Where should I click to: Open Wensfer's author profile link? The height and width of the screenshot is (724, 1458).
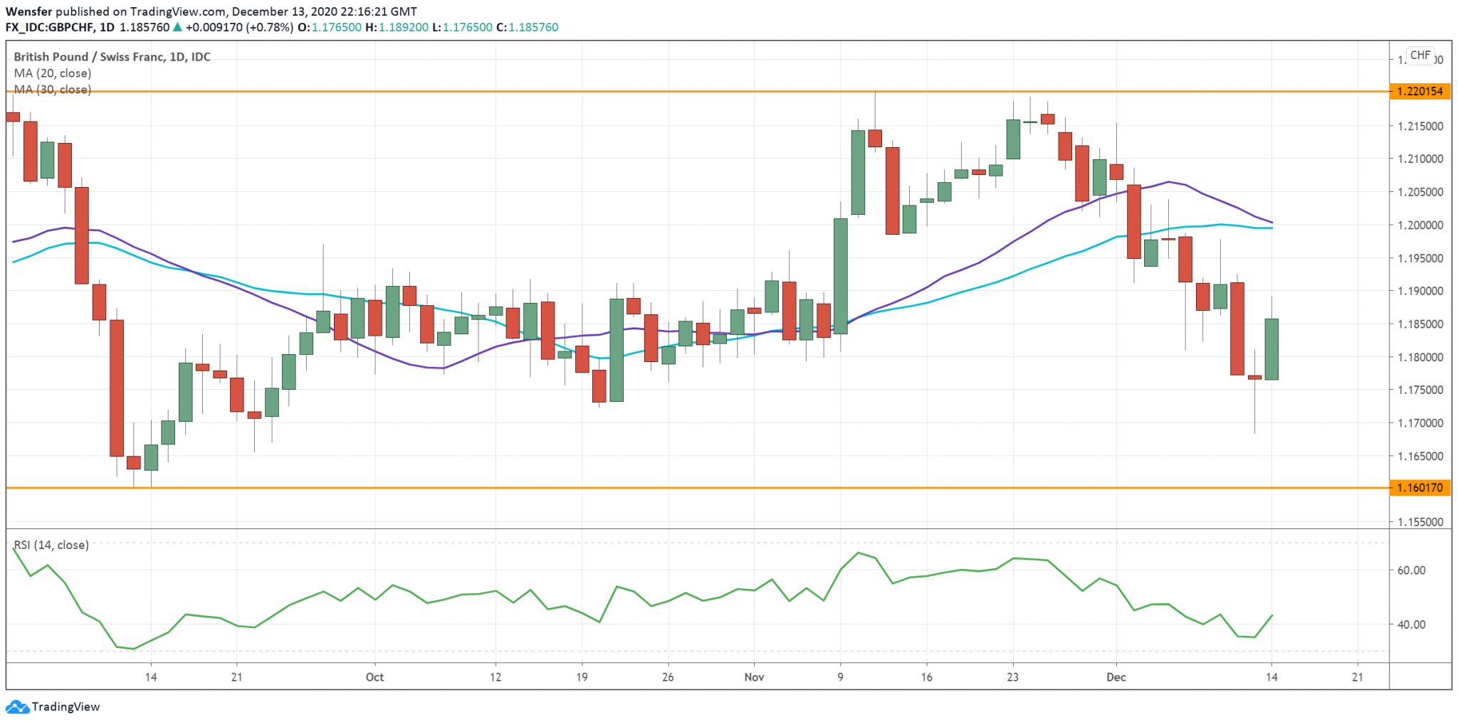pos(28,11)
